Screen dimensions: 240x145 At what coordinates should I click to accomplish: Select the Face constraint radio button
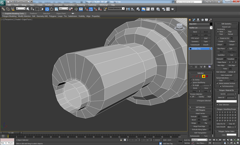(218, 34)
